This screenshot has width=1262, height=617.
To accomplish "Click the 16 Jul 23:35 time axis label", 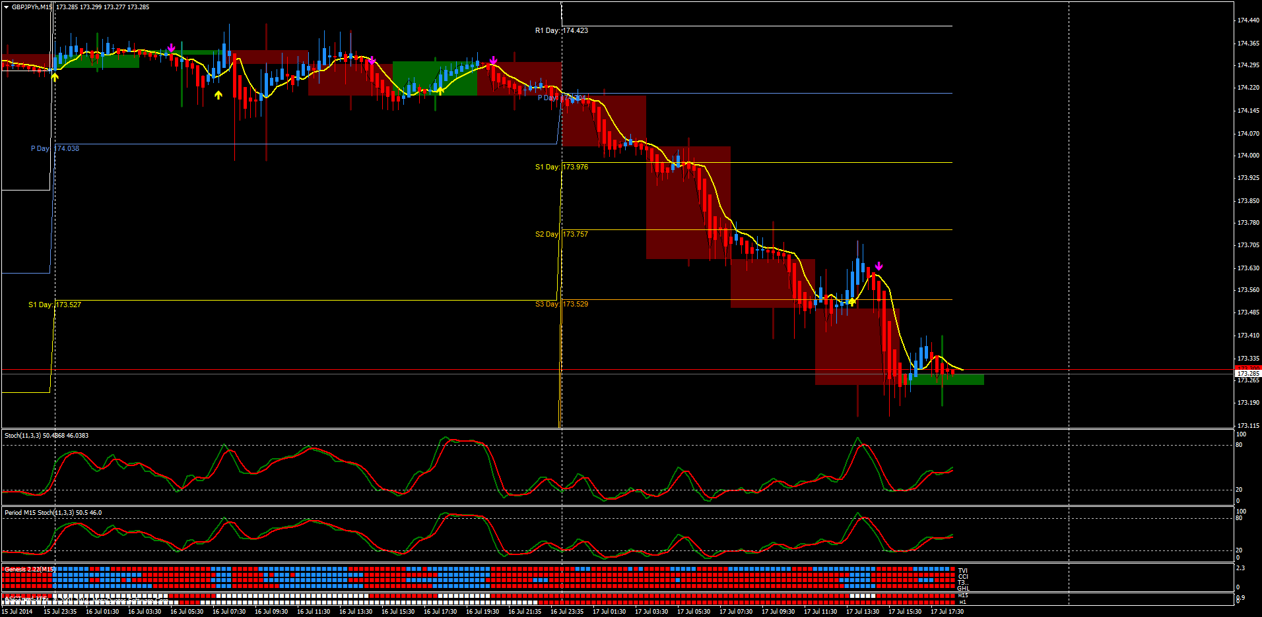I will (x=567, y=612).
